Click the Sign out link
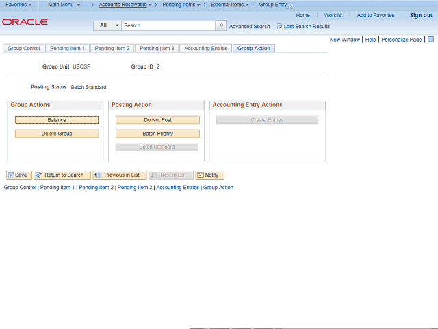 coord(421,15)
